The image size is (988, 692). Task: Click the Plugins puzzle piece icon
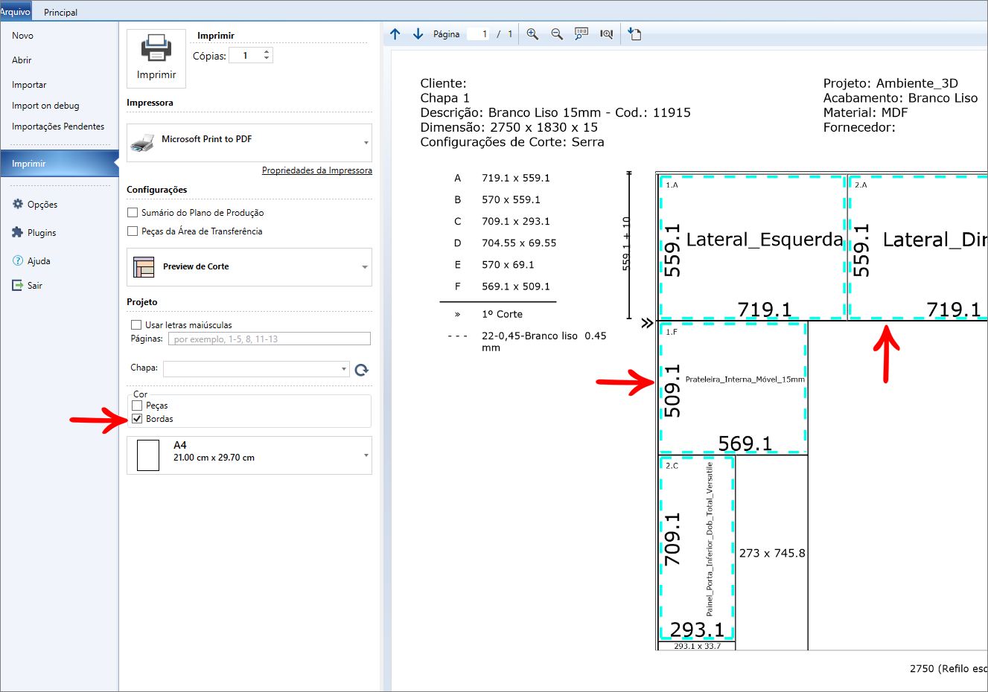[x=18, y=232]
